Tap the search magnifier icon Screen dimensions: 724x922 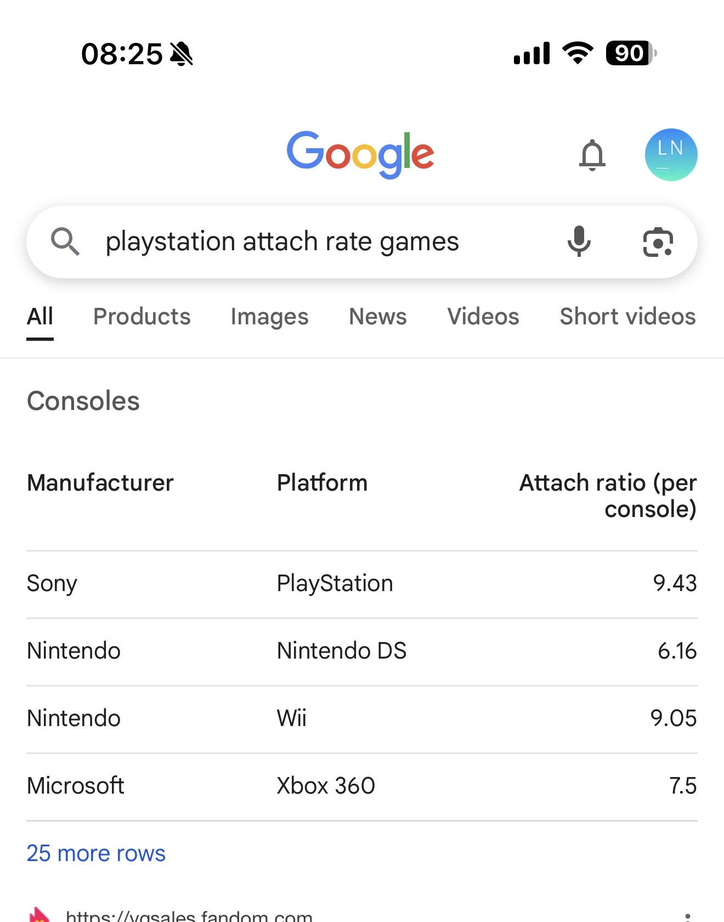click(65, 241)
